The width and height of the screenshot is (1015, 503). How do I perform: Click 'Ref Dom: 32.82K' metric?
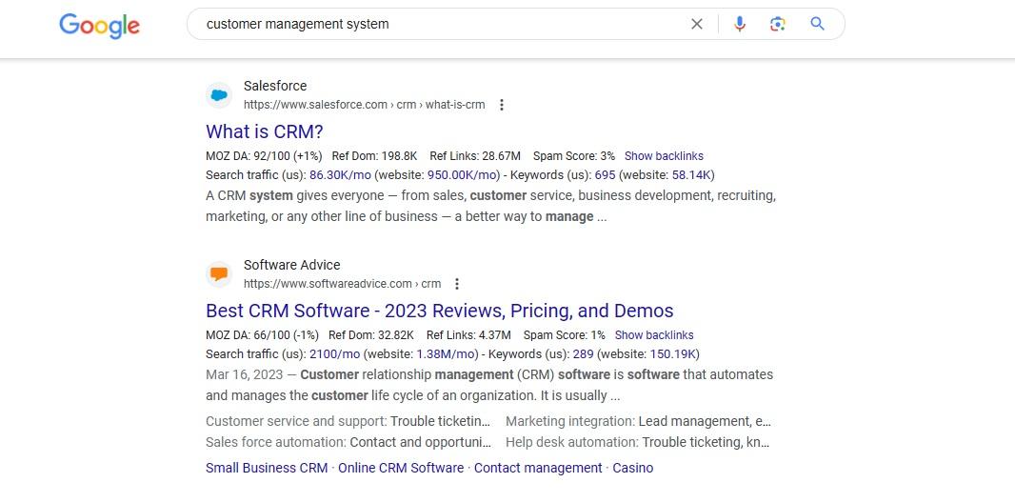(371, 334)
